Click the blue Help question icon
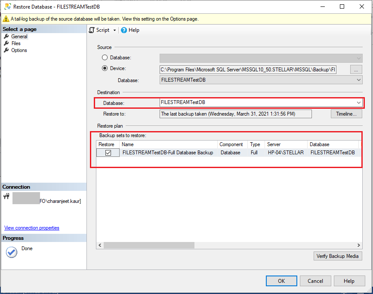 point(124,30)
